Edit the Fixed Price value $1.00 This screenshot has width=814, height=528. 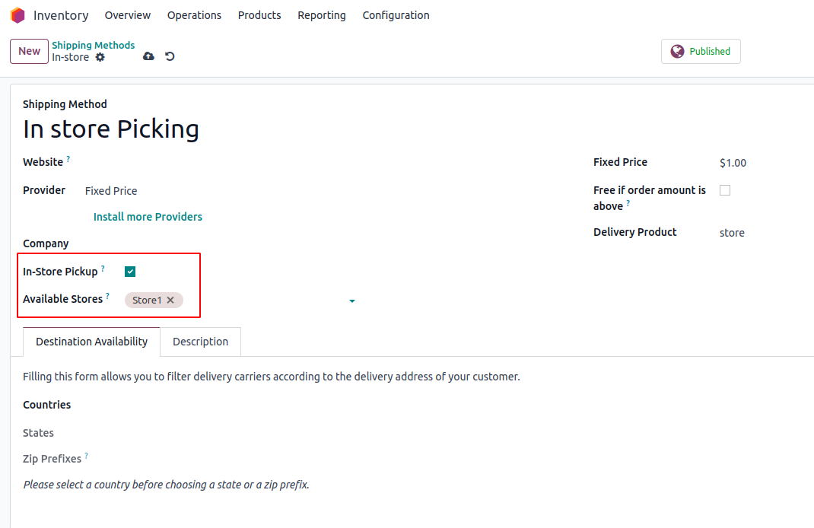pyautogui.click(x=733, y=163)
